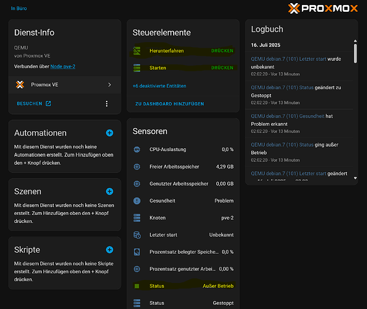Click the Prozentsatz belegter Speicher disk icon
The image size is (367, 309).
137,252
